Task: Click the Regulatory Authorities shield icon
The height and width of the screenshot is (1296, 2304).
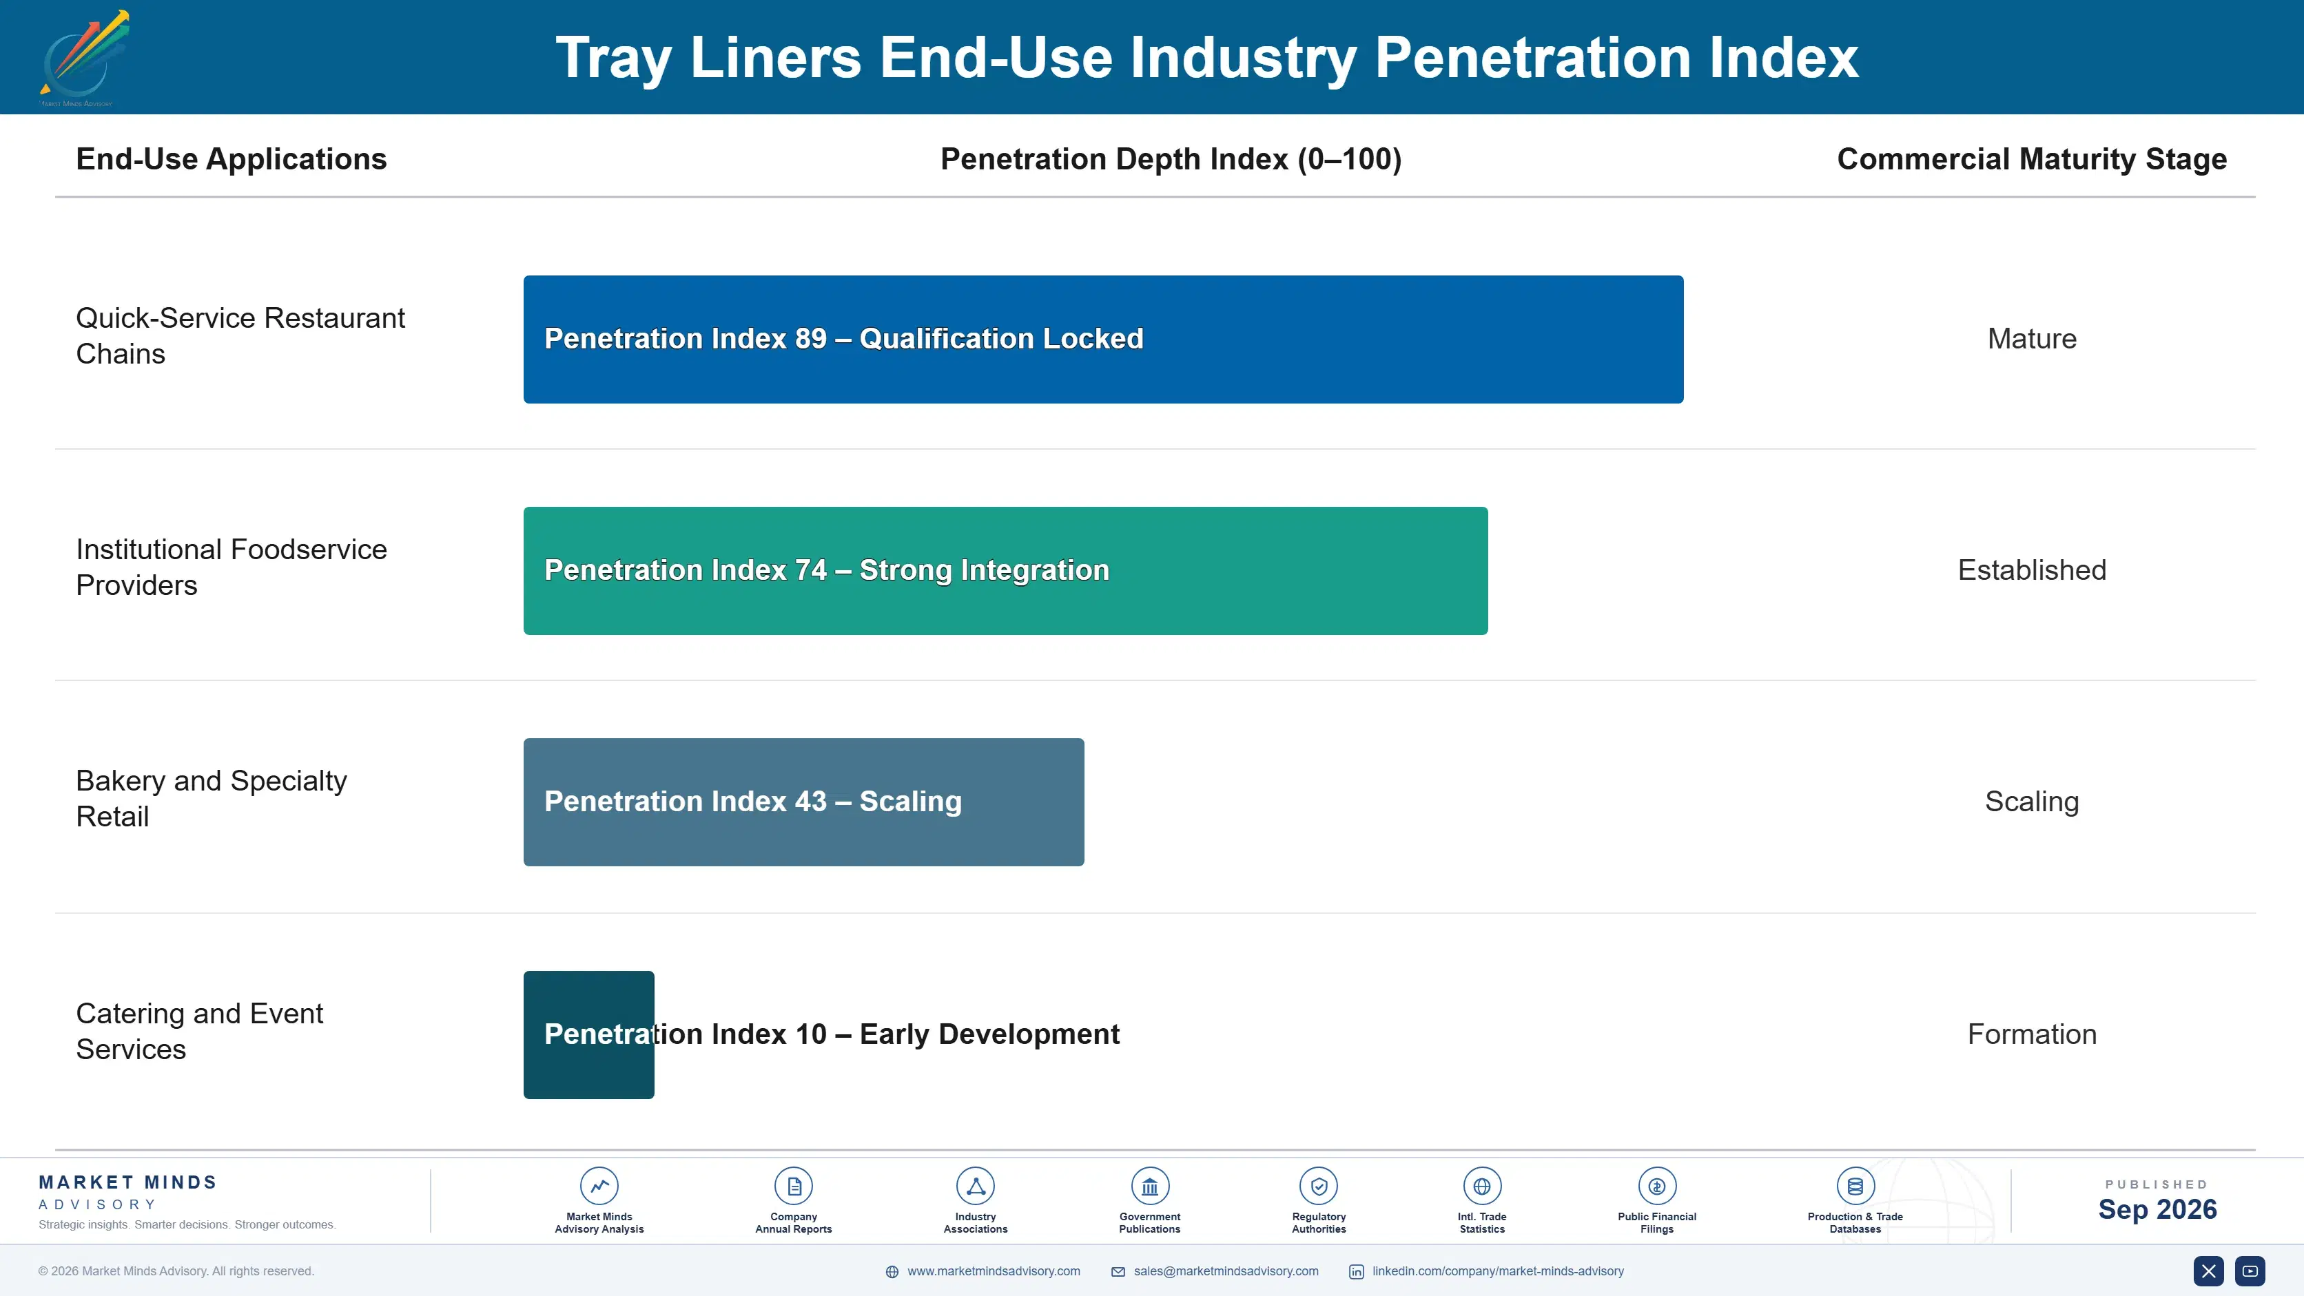Action: (1318, 1186)
